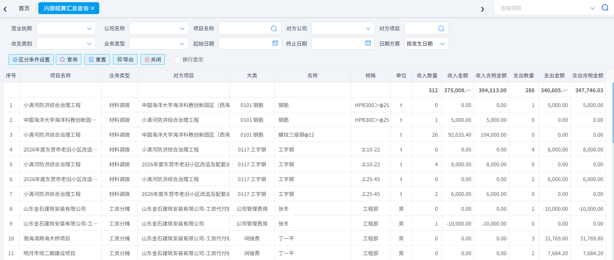Expand the 业务类型 dropdown
This screenshot has height=260, width=614.
point(182,44)
